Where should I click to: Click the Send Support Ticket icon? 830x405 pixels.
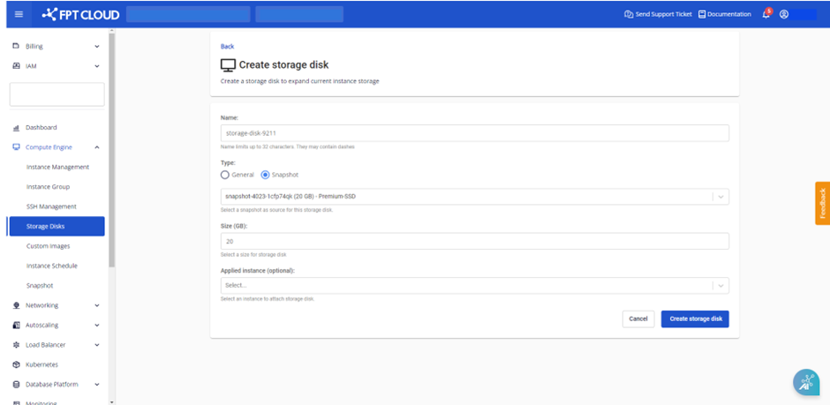[x=629, y=14]
